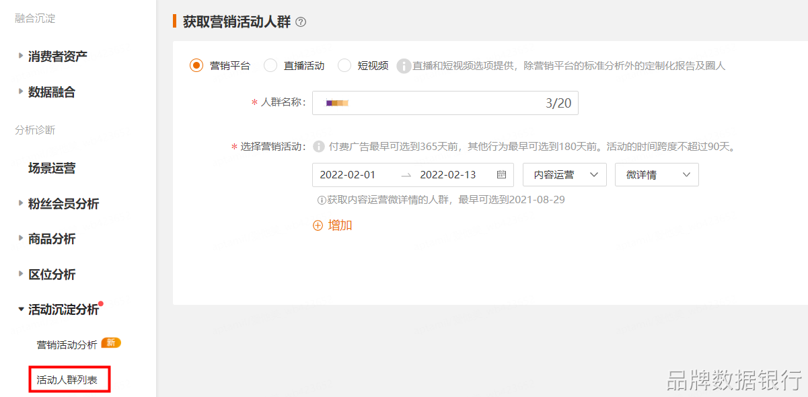Click the plus icon beside 增加
Image resolution: width=808 pixels, height=397 pixels.
point(318,225)
